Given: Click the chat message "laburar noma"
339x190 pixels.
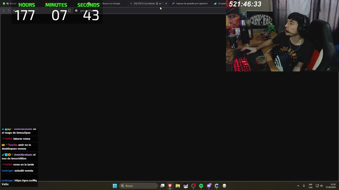Looking at the screenshot, I should pyautogui.click(x=22, y=139).
